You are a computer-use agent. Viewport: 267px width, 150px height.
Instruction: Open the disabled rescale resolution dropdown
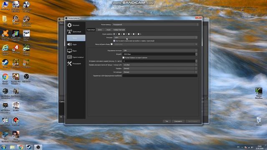pos(156,44)
